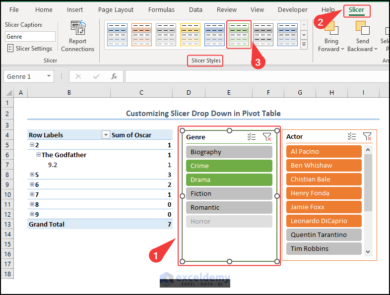390x295 pixels.
Task: Click into the formula bar
Action: 257,76
